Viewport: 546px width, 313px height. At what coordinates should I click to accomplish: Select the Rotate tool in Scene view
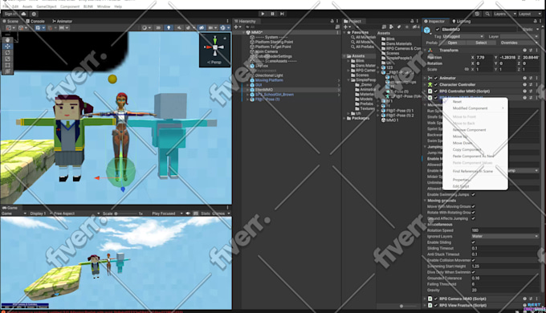click(7, 53)
